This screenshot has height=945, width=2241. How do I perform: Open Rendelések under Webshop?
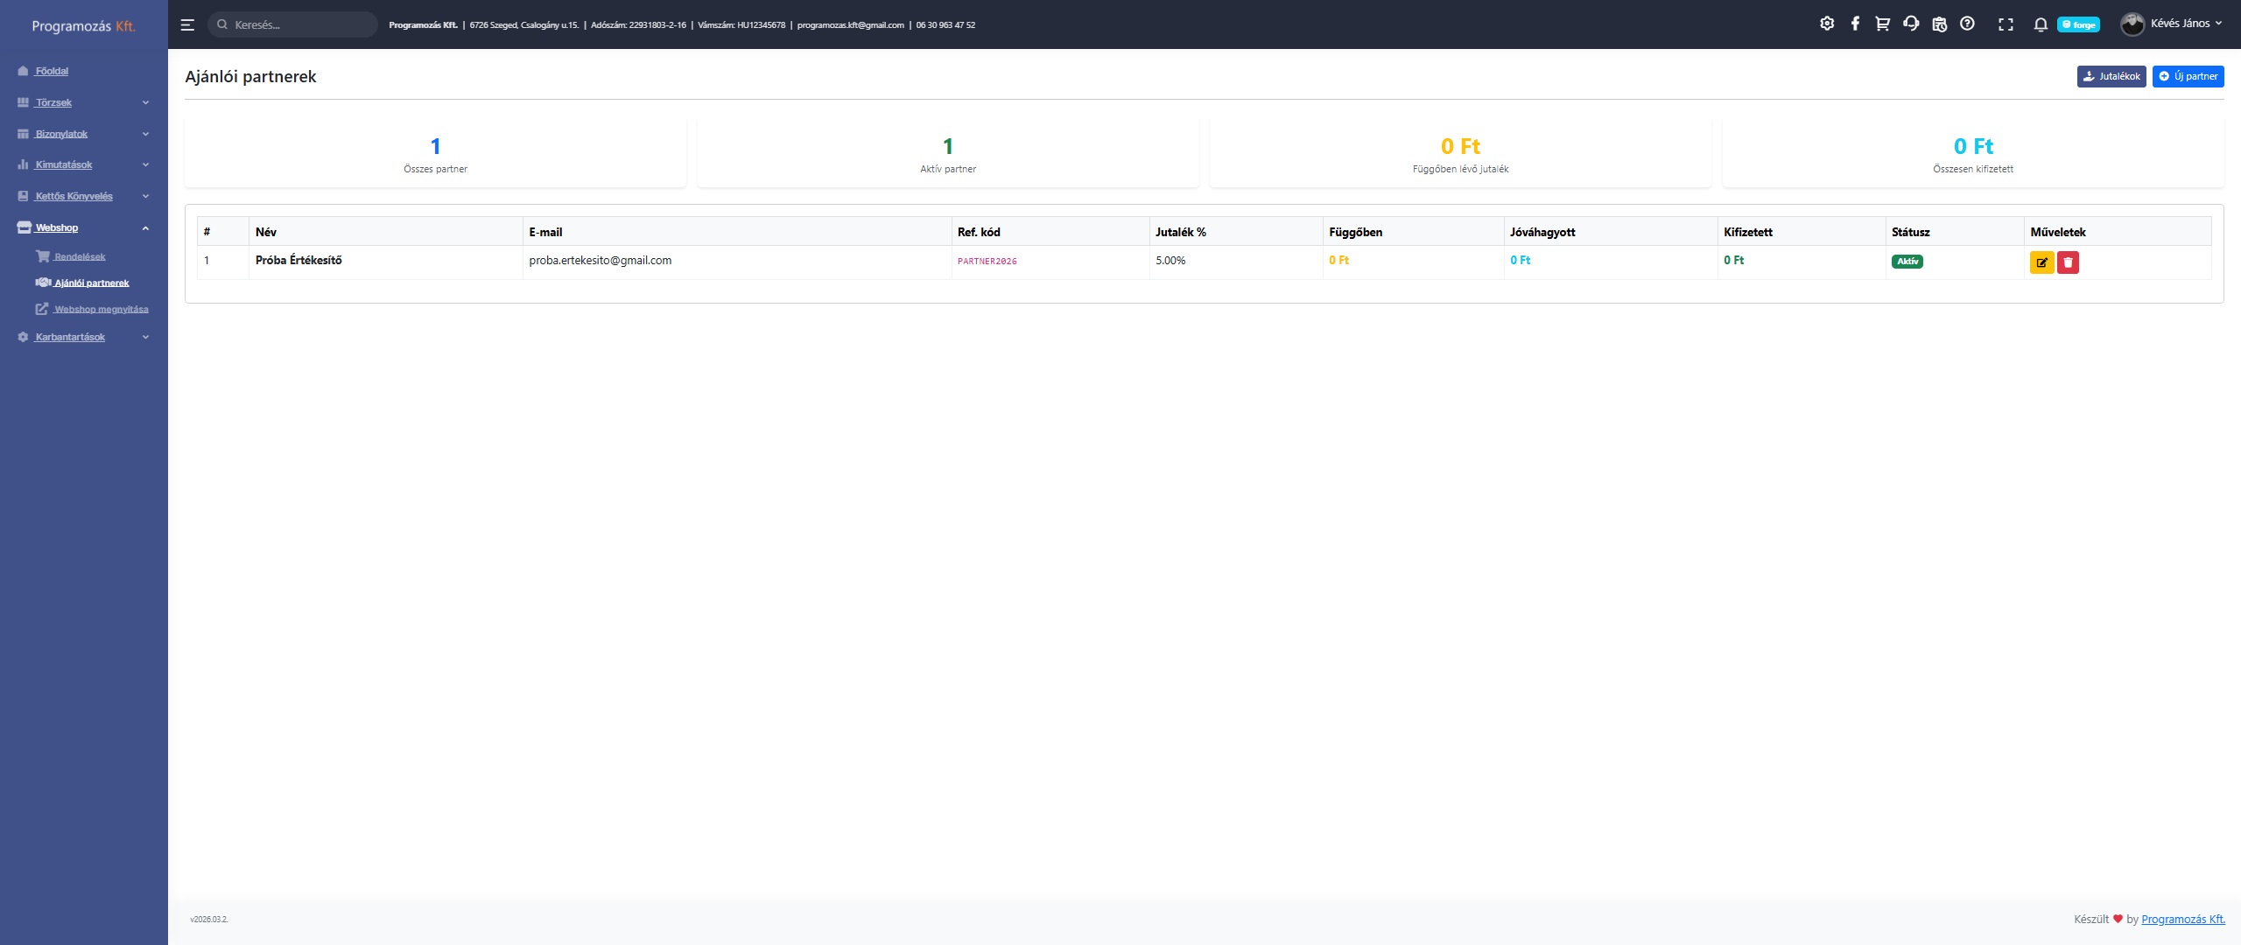[80, 256]
